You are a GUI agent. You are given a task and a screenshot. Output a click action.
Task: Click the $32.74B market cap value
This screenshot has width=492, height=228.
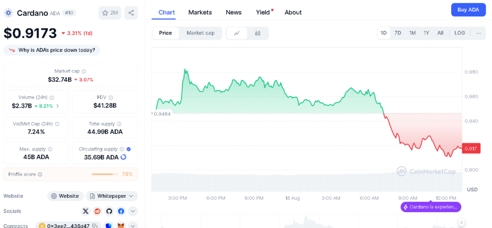click(60, 80)
